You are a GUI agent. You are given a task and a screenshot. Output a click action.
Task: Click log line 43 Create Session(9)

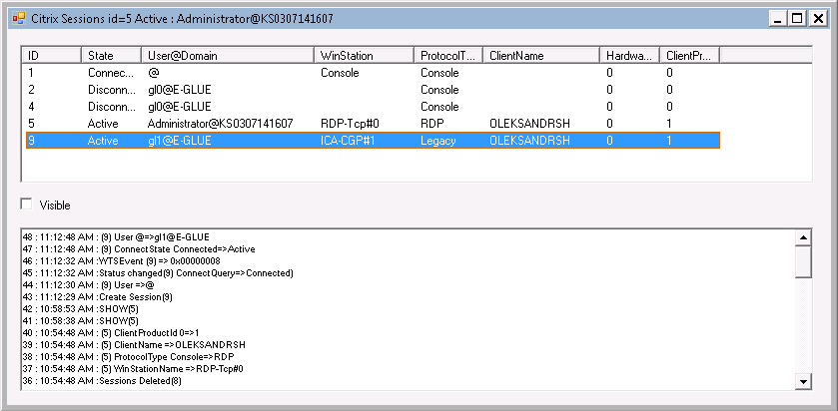(x=97, y=296)
